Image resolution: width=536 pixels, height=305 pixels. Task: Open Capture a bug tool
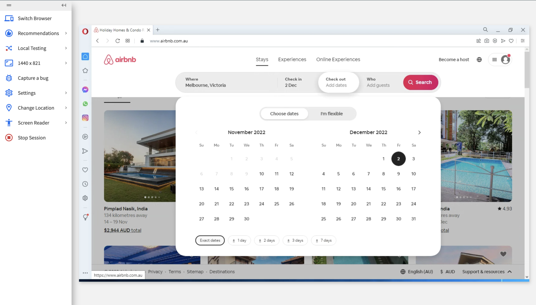click(33, 78)
